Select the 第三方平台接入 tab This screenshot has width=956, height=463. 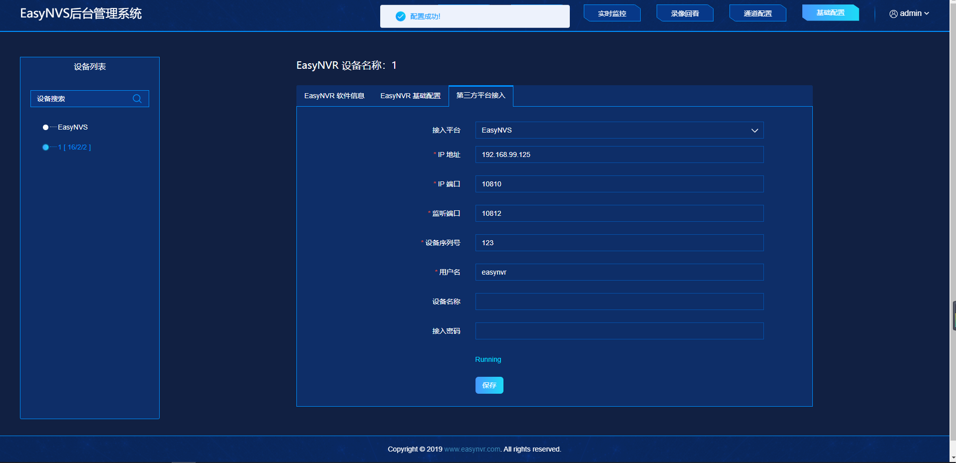(x=481, y=96)
